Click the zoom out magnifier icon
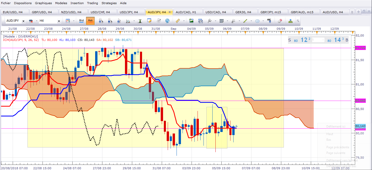This screenshot has width=372, height=170. (110, 21)
